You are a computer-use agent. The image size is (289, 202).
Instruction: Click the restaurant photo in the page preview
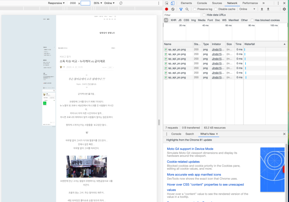click(x=87, y=167)
